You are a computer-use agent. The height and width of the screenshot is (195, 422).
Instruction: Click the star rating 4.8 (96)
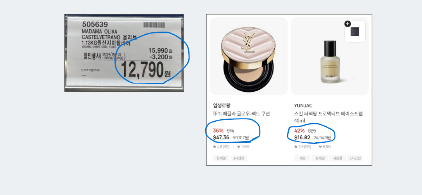point(302,147)
